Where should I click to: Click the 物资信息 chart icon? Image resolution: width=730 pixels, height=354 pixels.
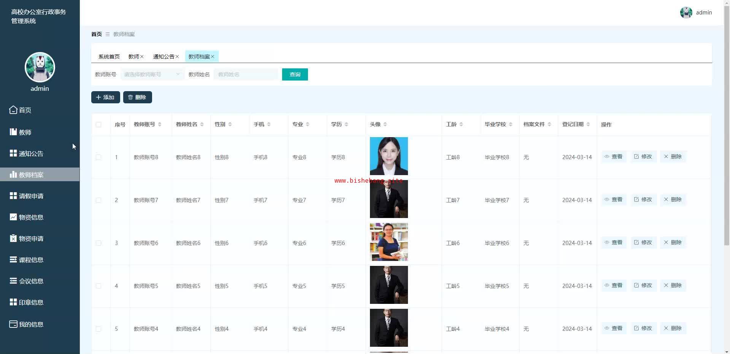pyautogui.click(x=13, y=217)
